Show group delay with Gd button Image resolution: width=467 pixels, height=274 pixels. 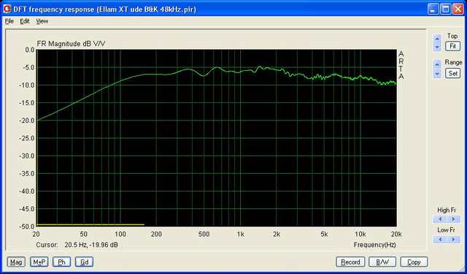pyautogui.click(x=85, y=262)
